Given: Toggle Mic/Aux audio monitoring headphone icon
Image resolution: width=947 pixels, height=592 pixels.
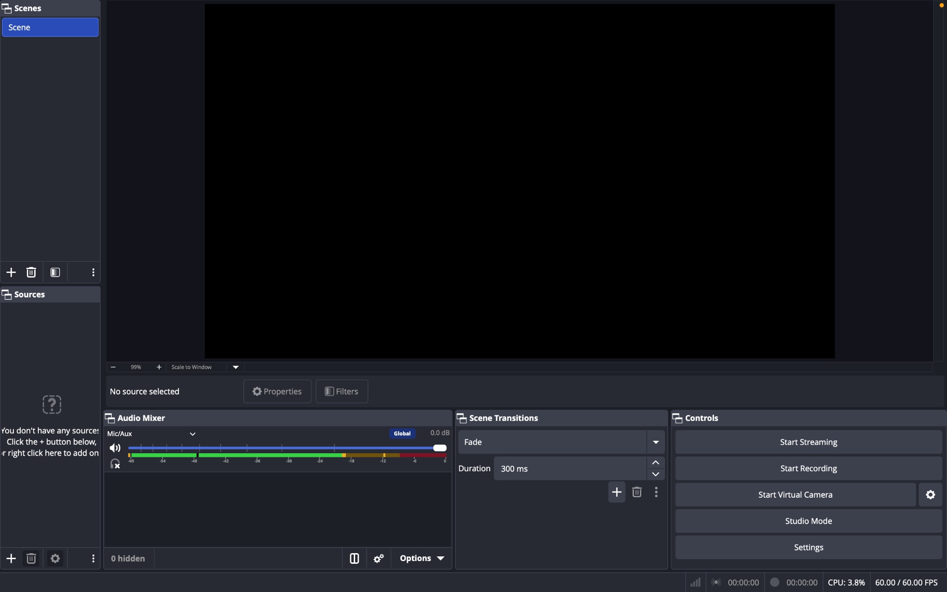Looking at the screenshot, I should pyautogui.click(x=115, y=463).
